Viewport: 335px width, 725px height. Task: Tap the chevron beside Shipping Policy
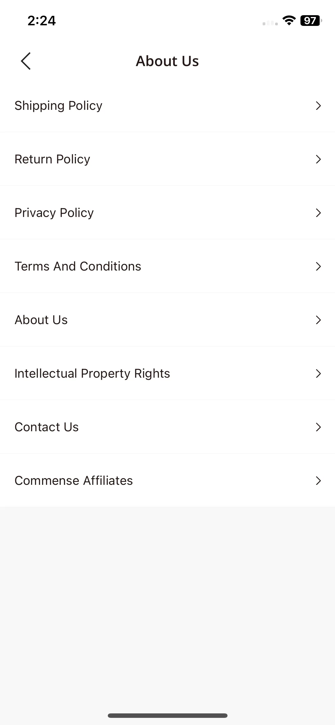click(x=318, y=106)
